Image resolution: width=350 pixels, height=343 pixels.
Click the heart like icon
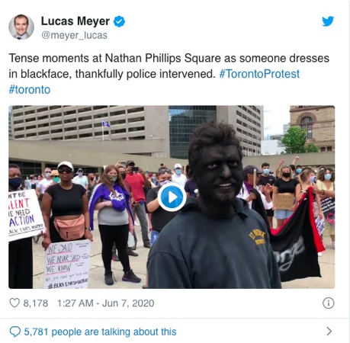pyautogui.click(x=14, y=303)
